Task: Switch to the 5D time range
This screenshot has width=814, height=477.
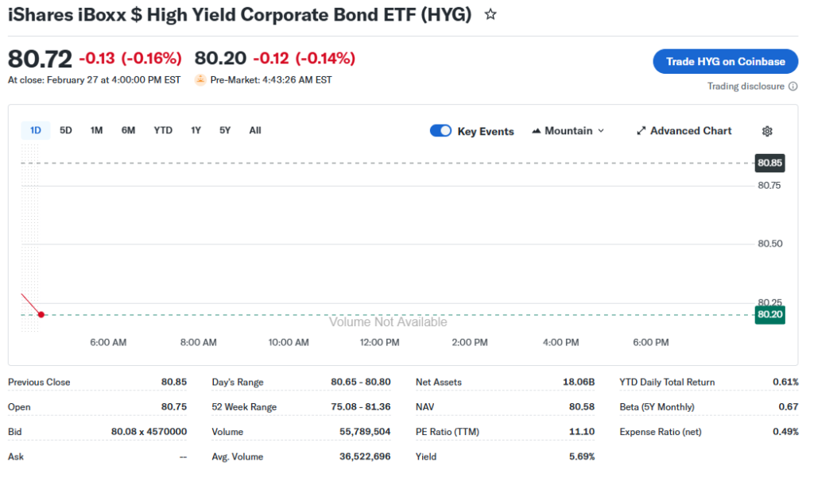Action: 66,130
